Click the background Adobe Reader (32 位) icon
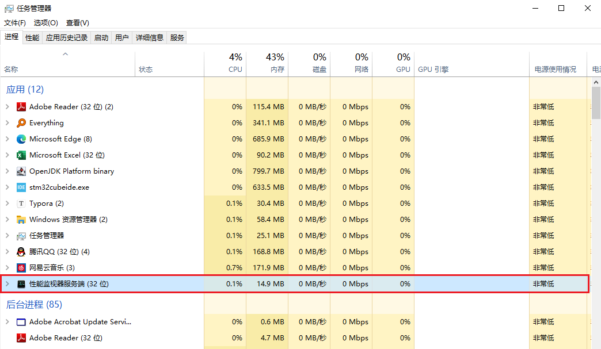 point(21,338)
